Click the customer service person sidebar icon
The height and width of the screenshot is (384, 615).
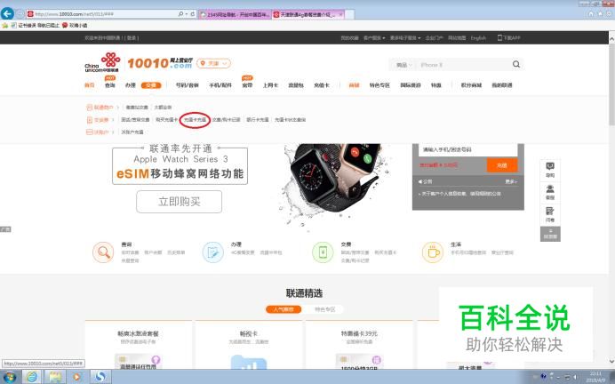pyautogui.click(x=550, y=188)
